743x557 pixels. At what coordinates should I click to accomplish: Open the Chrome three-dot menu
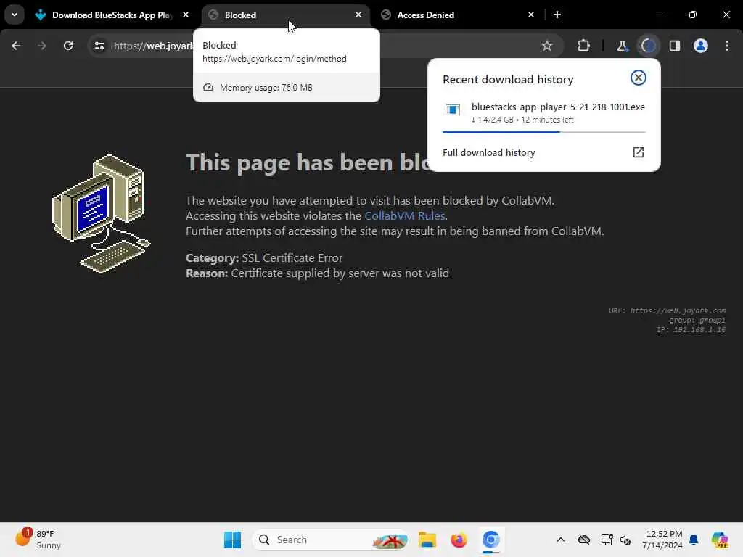[x=727, y=46]
